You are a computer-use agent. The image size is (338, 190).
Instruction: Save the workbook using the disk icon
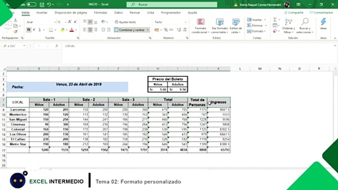(x=42, y=4)
